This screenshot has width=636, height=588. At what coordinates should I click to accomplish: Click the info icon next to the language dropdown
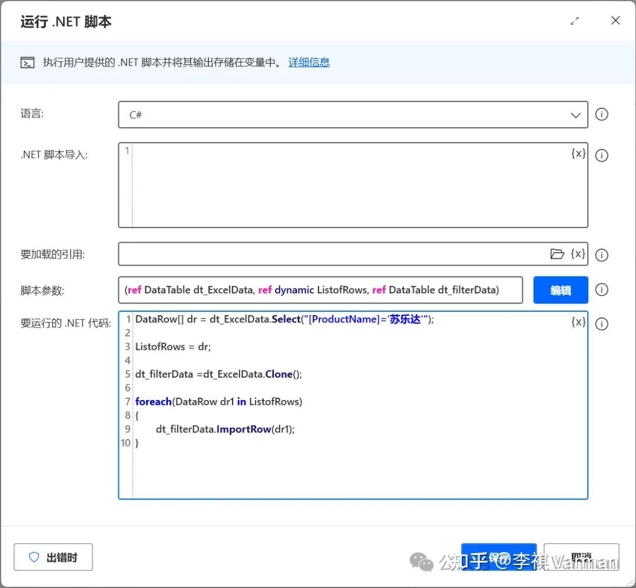pos(601,114)
